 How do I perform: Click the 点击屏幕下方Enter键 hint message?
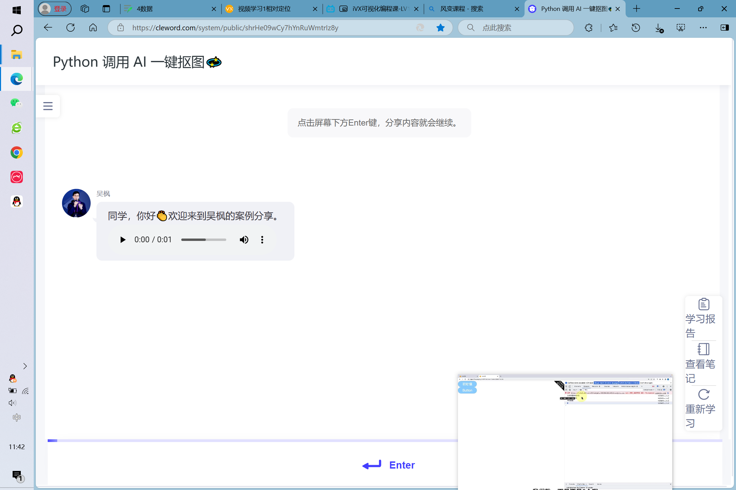pos(379,122)
